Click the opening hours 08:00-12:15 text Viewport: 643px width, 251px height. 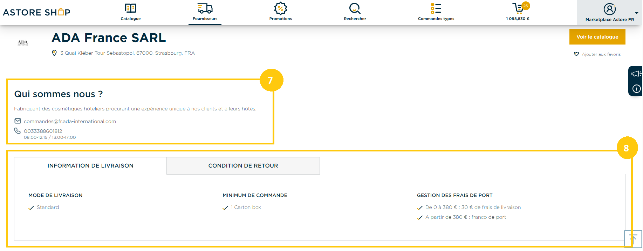[x=50, y=137]
